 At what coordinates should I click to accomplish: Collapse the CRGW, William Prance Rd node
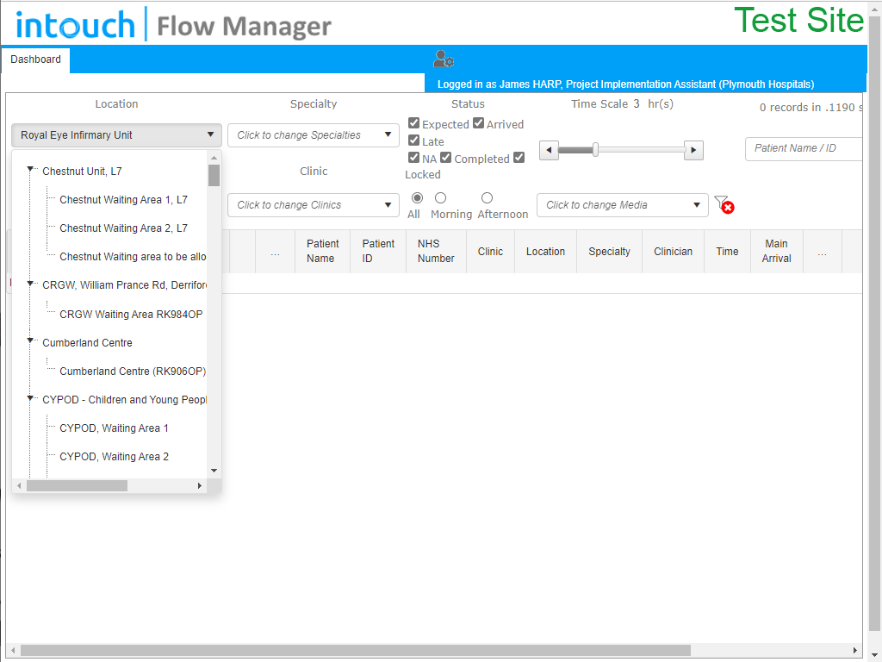pyautogui.click(x=30, y=284)
